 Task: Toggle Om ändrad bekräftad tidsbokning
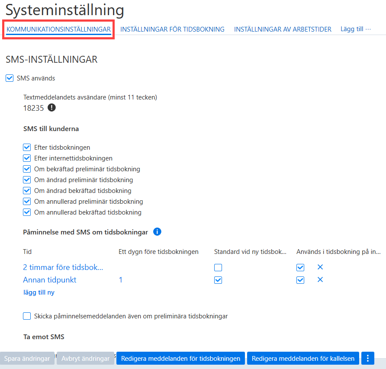pos(27,191)
